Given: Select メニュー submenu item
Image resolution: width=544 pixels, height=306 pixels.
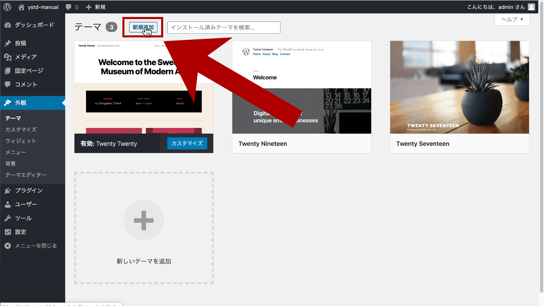Looking at the screenshot, I should pos(16,152).
